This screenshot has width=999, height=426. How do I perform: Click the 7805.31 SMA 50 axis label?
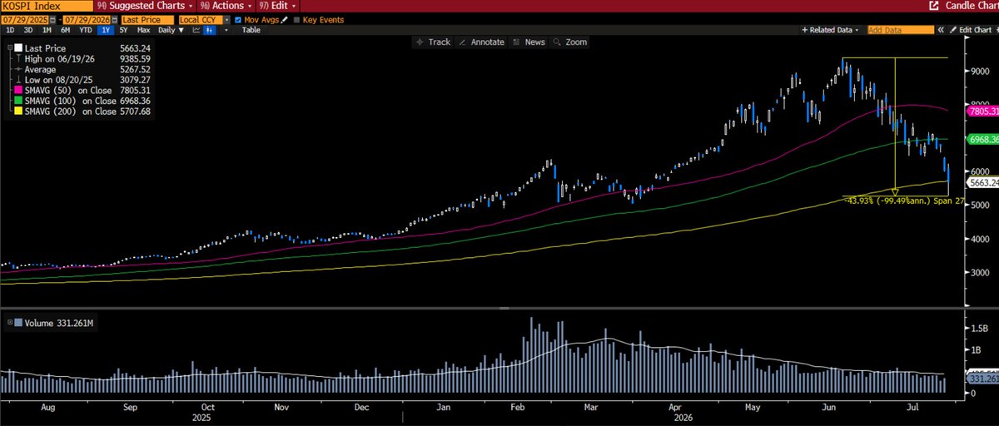click(x=982, y=110)
